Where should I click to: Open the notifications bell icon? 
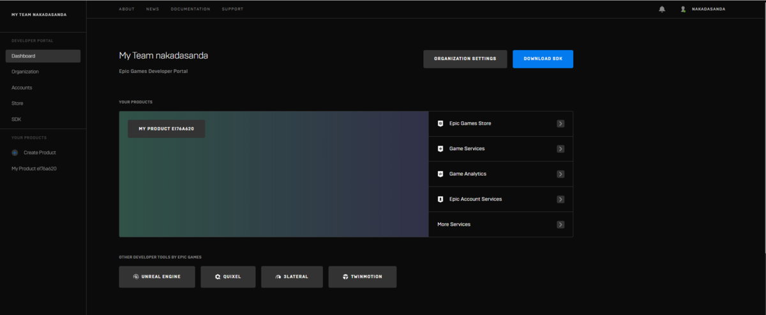point(662,9)
